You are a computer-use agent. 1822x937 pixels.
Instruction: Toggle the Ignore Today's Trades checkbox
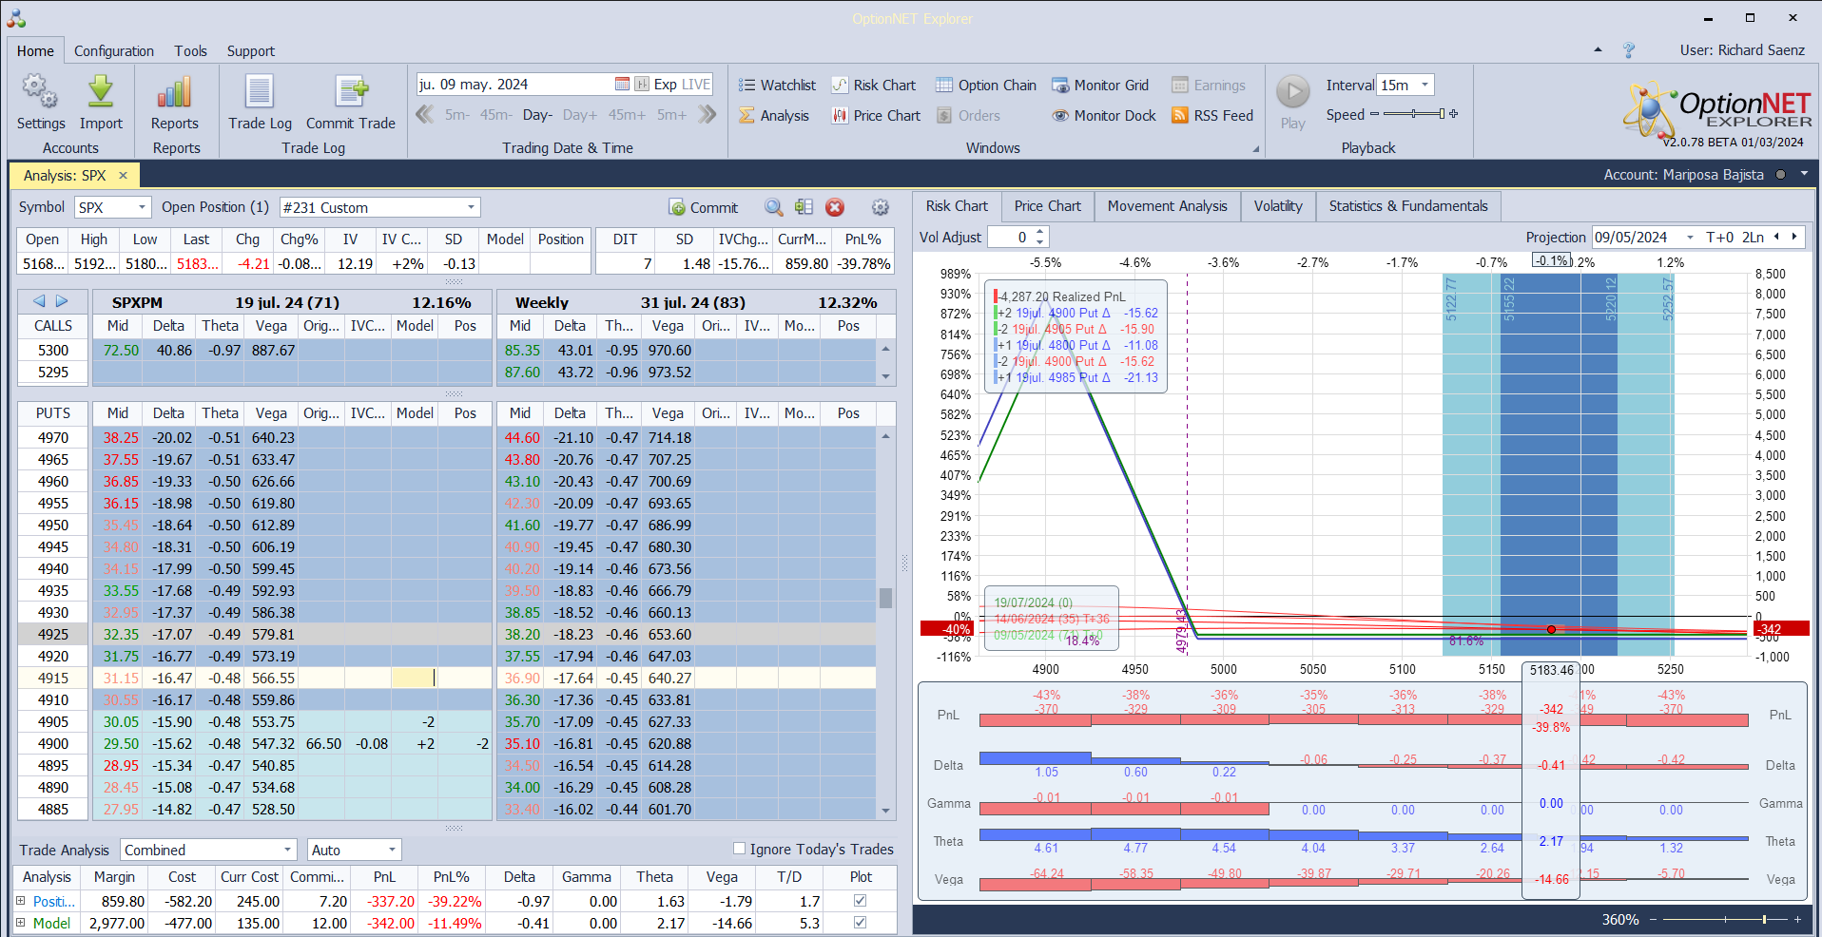click(x=739, y=849)
